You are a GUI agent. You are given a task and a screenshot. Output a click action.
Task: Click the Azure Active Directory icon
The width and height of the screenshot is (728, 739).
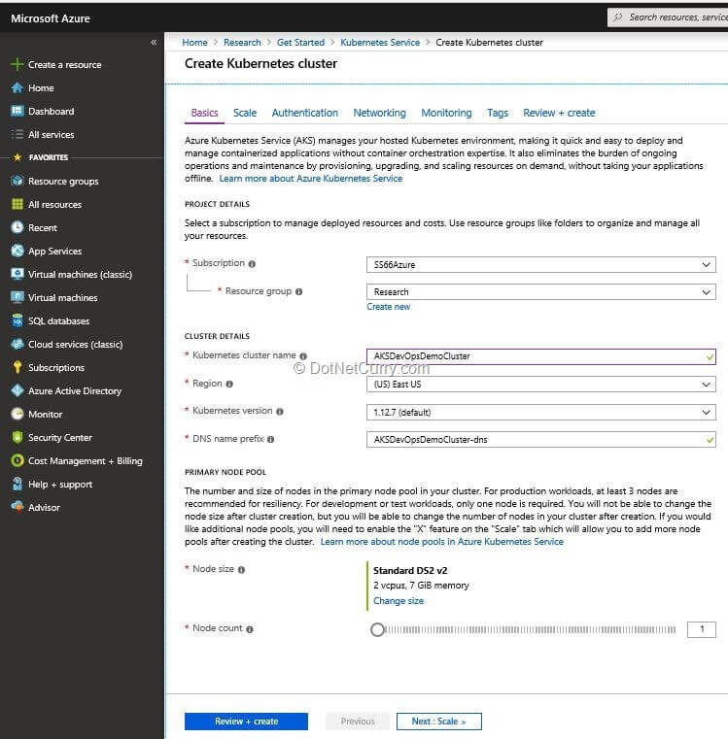(17, 390)
